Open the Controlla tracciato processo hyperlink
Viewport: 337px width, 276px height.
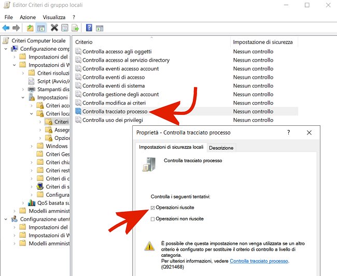pyautogui.click(x=259, y=261)
